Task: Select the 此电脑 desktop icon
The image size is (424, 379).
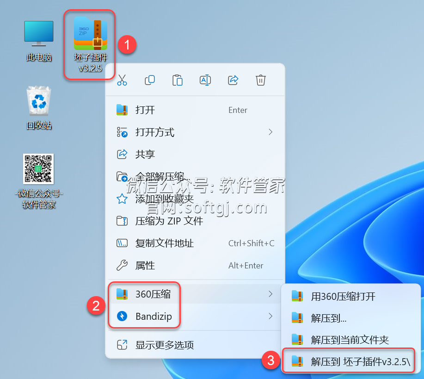Action: coord(39,41)
